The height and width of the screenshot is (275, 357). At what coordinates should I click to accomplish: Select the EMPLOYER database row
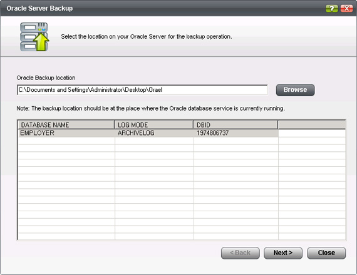click(148, 133)
